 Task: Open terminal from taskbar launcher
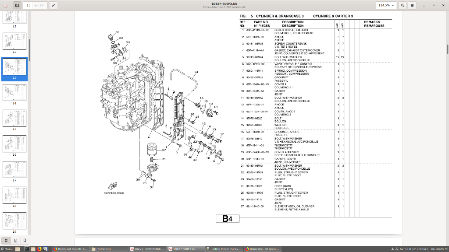27,249
